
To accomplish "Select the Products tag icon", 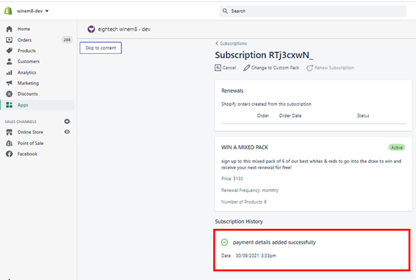I will [9, 50].
